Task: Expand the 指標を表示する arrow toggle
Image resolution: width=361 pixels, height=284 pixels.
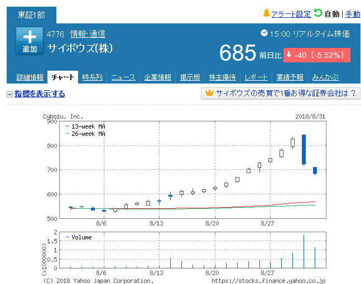Action: (x=9, y=95)
